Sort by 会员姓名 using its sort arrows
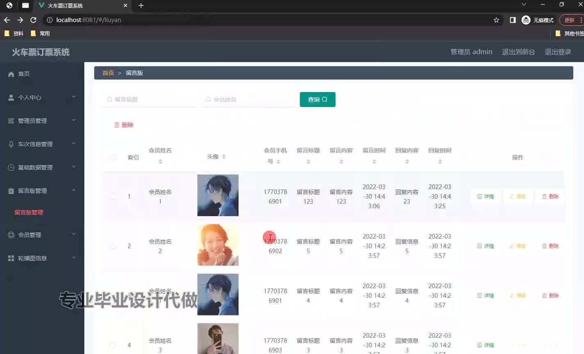Screen dimensions: 584x354 [x=160, y=160]
